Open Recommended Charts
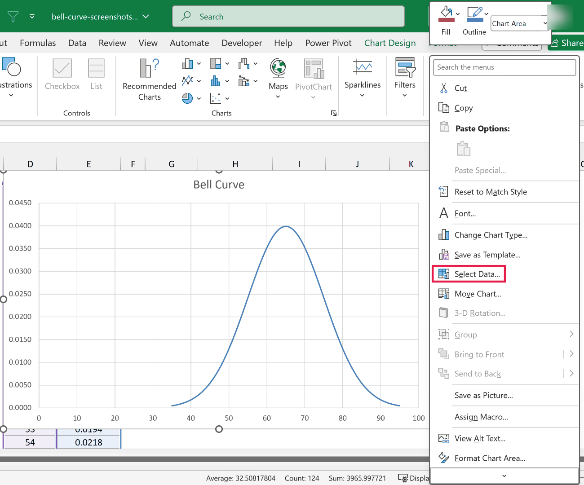Screen dimensions: 584x485 (x=149, y=80)
